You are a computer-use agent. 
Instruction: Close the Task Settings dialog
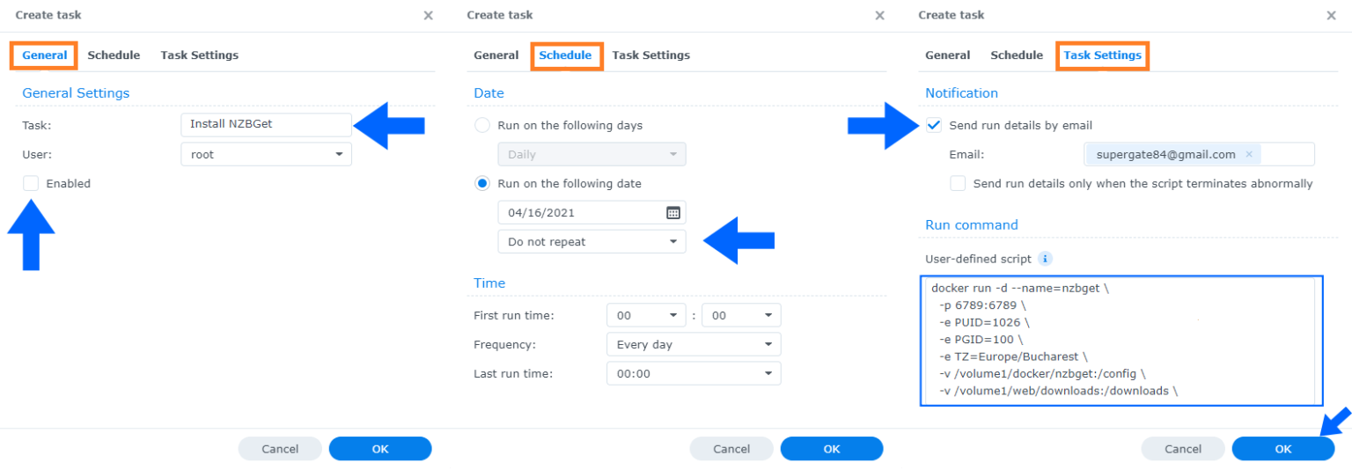tap(1331, 15)
